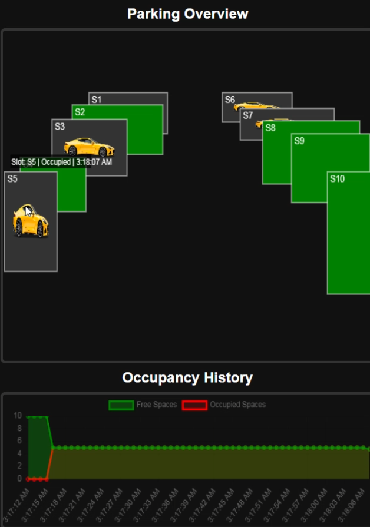The height and width of the screenshot is (527, 370).
Task: Click the Free Spaces legend label
Action: 157,405
